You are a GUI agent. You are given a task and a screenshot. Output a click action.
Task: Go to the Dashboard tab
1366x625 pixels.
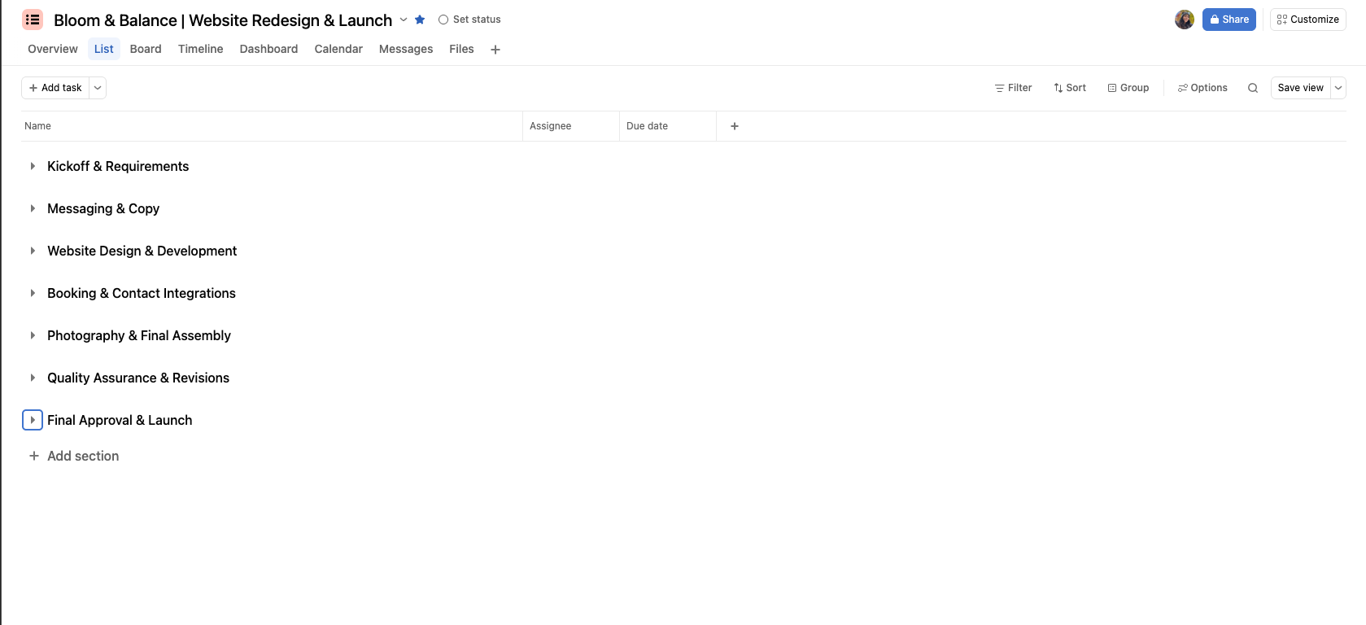pyautogui.click(x=268, y=49)
